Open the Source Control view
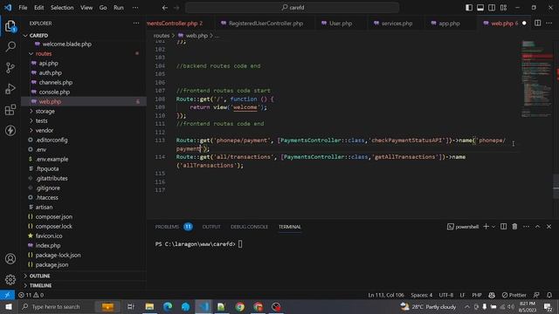 click(10, 68)
